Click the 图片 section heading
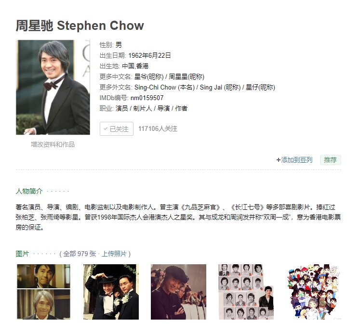Viewport: 360px width, 335px height. point(23,254)
